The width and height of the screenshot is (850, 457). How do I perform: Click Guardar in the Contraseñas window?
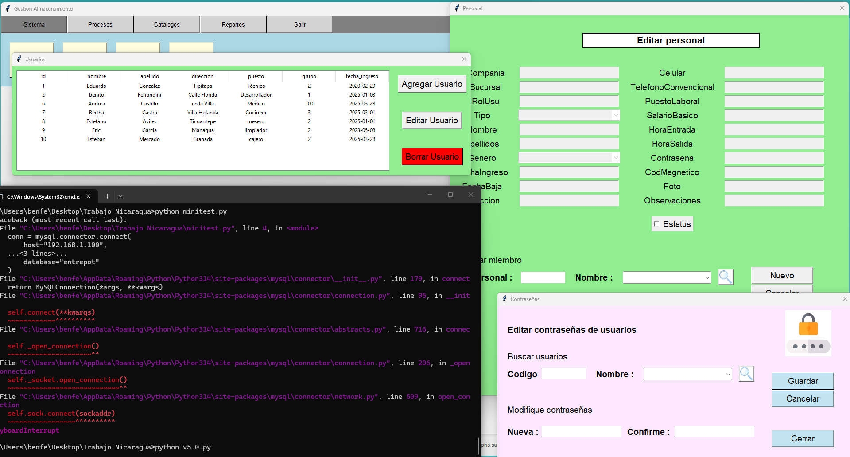tap(803, 381)
